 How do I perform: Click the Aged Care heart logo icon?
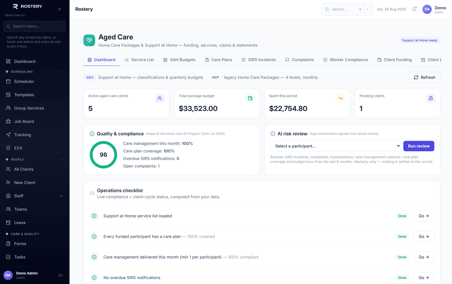click(x=89, y=40)
